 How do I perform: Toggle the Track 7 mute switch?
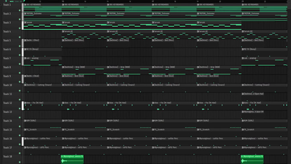(x=20, y=64)
